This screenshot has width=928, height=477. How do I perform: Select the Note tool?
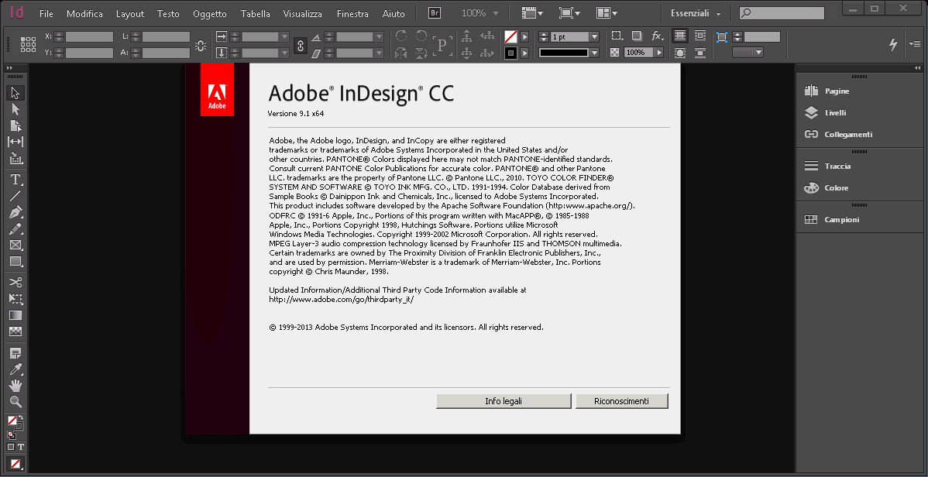coord(15,353)
